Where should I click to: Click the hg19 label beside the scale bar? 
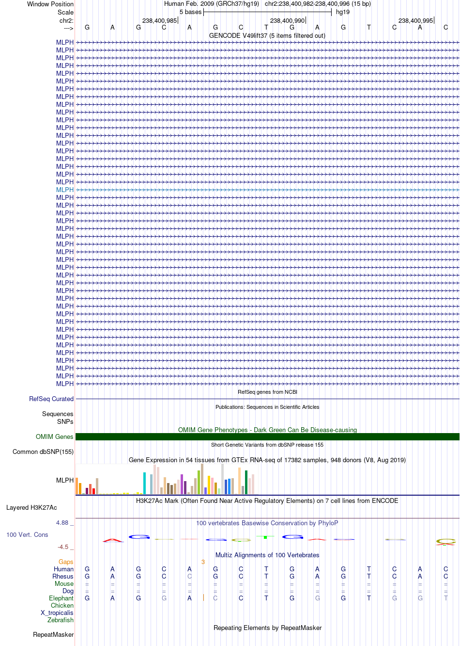click(x=343, y=12)
